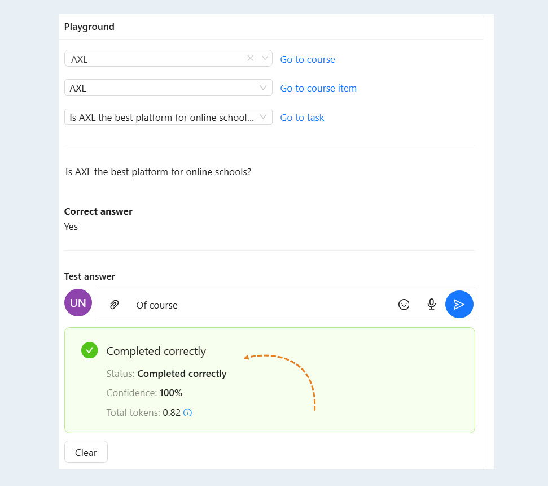Click the info icon next to Total tokens

click(x=188, y=413)
